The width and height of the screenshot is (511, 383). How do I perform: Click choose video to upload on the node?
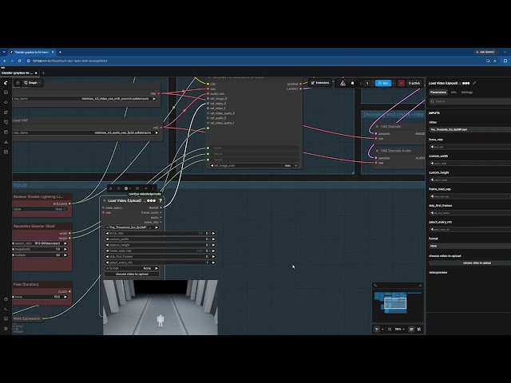(x=132, y=274)
